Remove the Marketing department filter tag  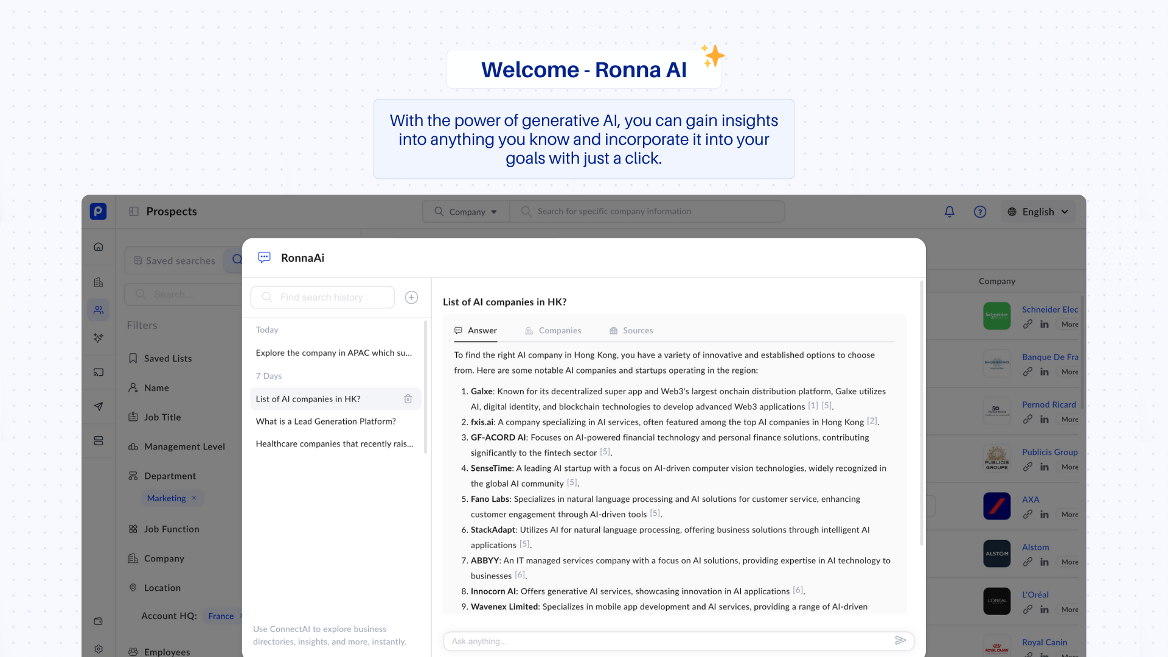[194, 498]
